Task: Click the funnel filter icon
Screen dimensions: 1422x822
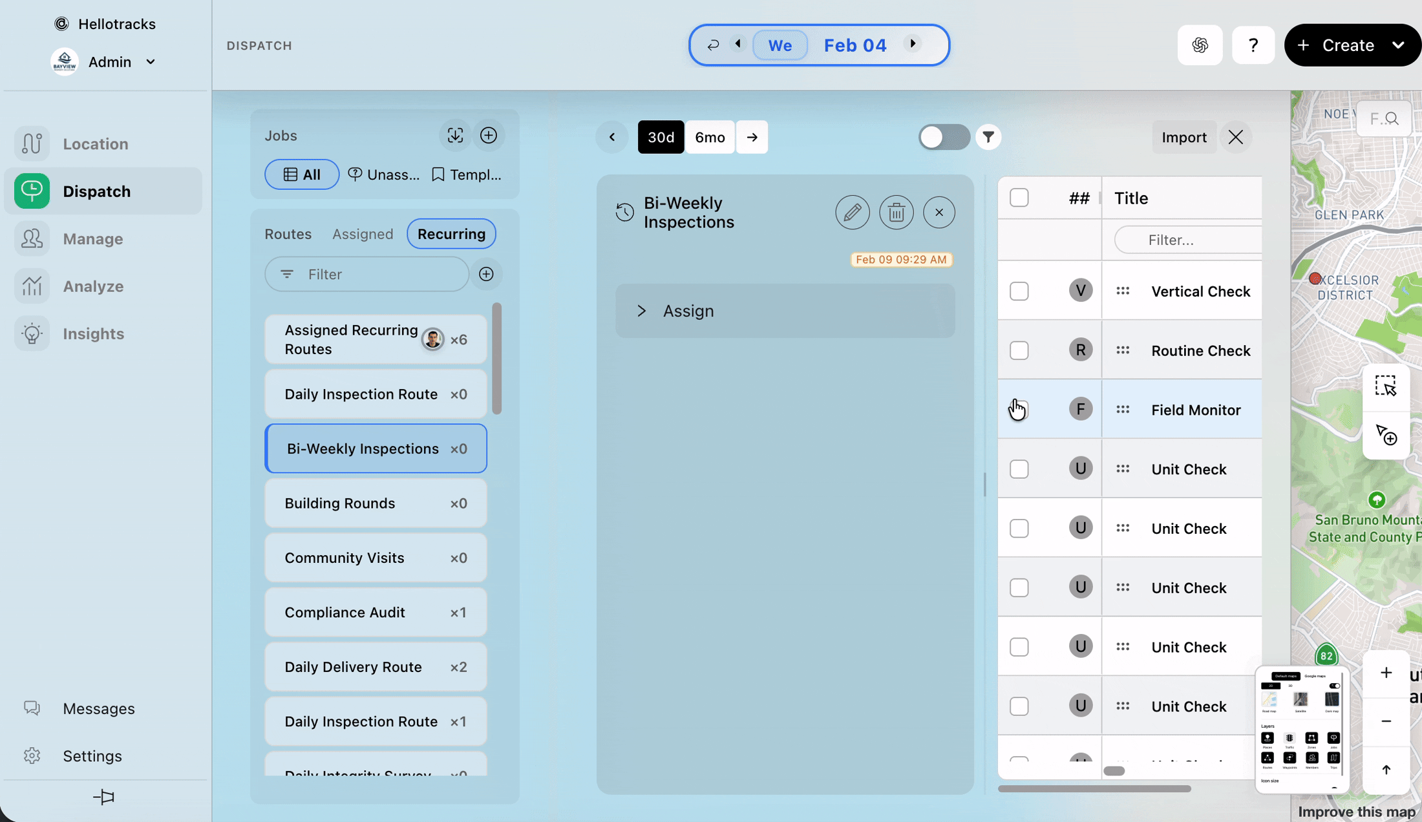Action: pos(988,137)
